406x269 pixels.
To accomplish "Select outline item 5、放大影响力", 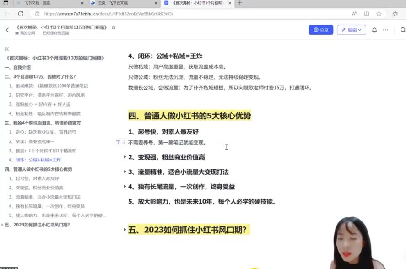I will (57, 215).
